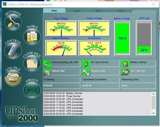Click the UPSilon app title bar icon
The image size is (160, 127).
[x=4, y=4]
